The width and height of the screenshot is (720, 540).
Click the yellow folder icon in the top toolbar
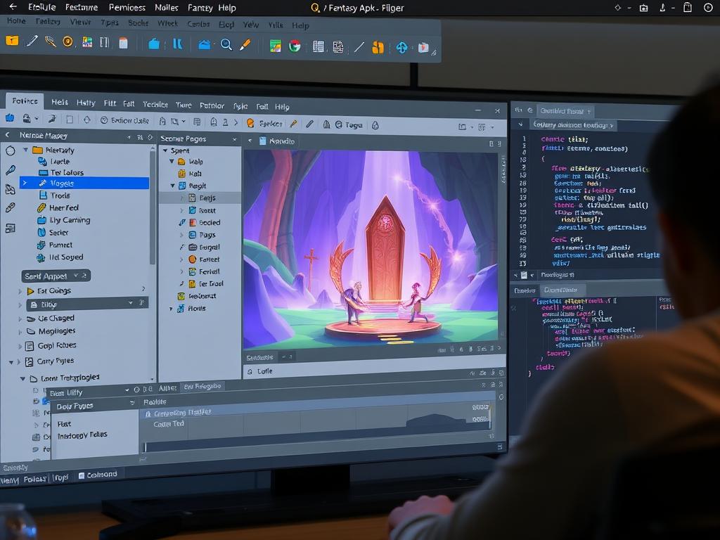(12, 41)
